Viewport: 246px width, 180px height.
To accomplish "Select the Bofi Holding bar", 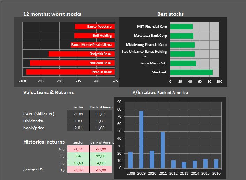I will tap(95, 36).
